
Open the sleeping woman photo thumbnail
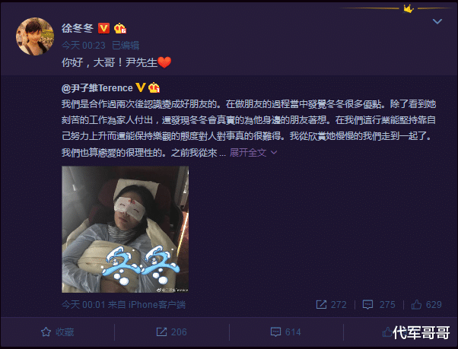(125, 229)
